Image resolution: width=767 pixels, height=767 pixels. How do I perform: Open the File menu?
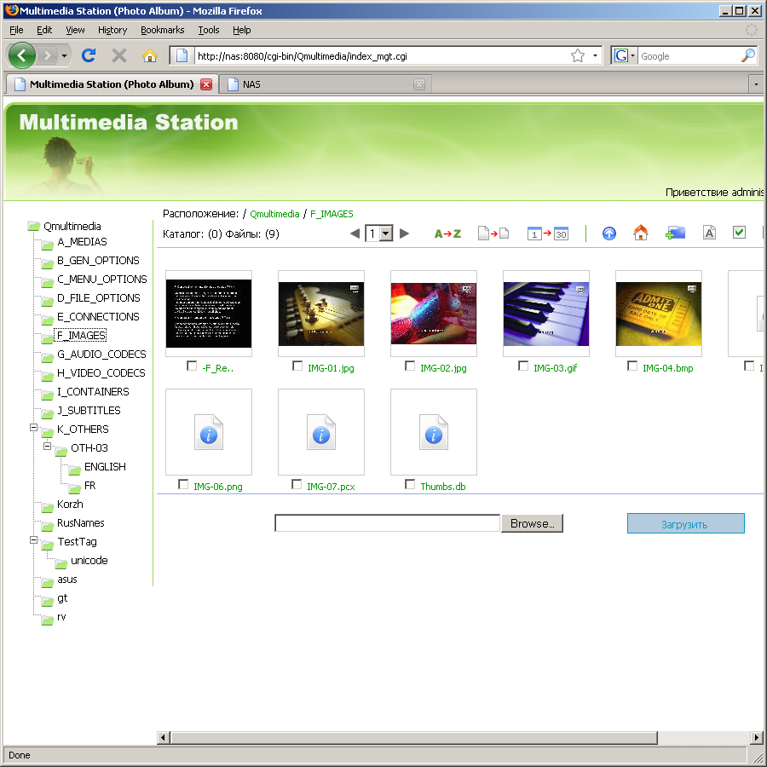click(17, 30)
